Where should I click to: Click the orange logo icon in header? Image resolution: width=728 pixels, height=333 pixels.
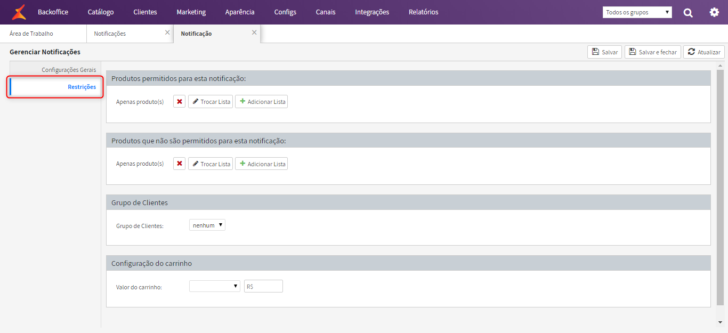tap(19, 12)
